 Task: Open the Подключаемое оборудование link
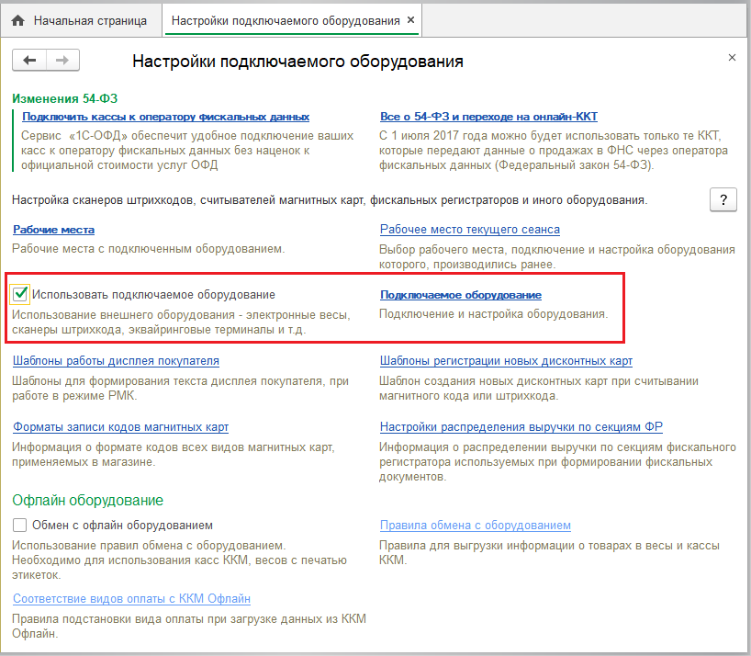coord(460,295)
